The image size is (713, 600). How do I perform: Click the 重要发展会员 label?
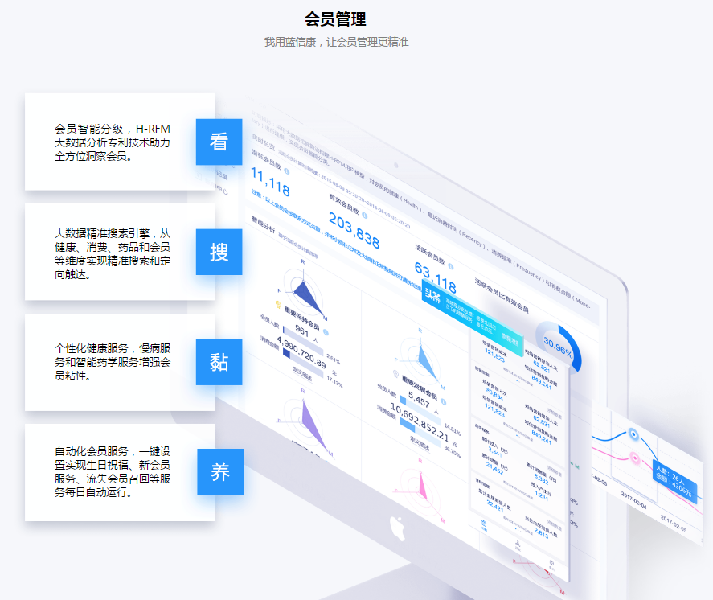click(420, 388)
